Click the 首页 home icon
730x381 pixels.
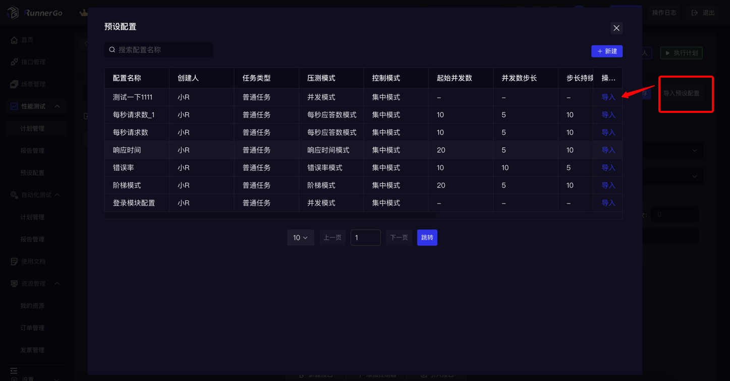(x=14, y=40)
